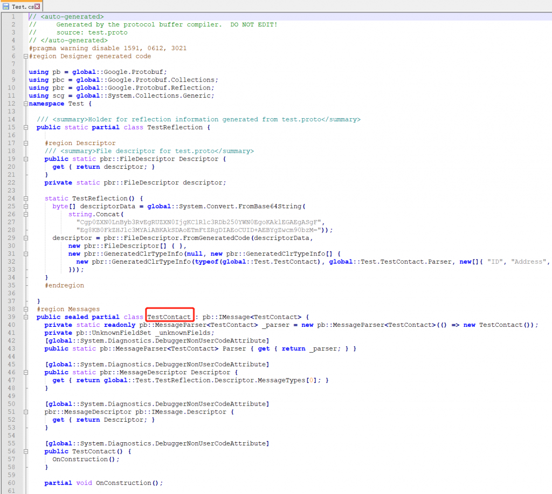
Task: Click 'FromBase64String' on line 25
Action: coord(270,207)
